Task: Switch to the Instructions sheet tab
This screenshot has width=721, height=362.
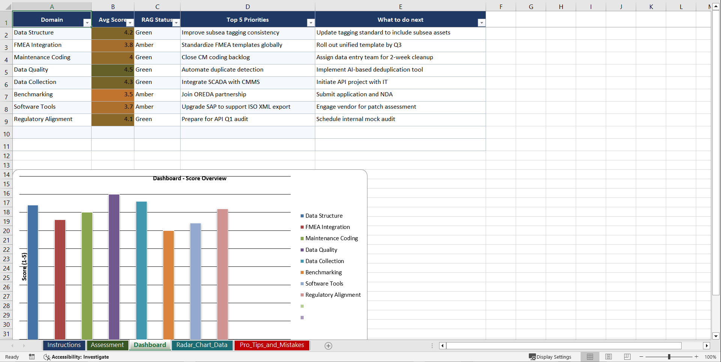Action: click(64, 345)
